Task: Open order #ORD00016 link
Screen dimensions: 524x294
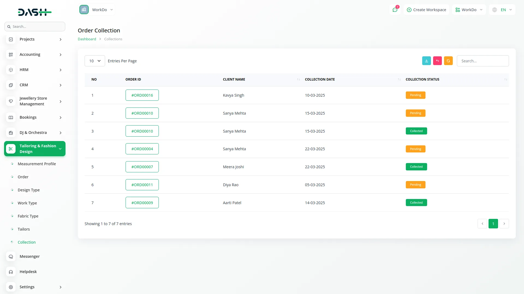Action: point(142,95)
